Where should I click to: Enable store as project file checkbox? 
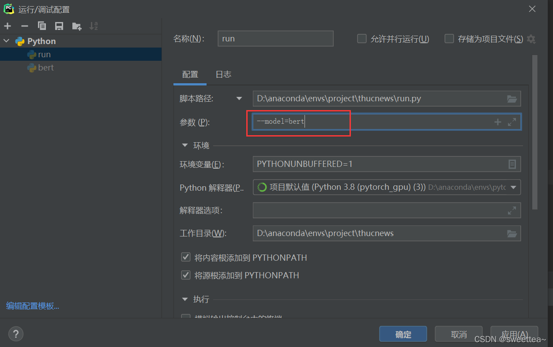pos(449,39)
